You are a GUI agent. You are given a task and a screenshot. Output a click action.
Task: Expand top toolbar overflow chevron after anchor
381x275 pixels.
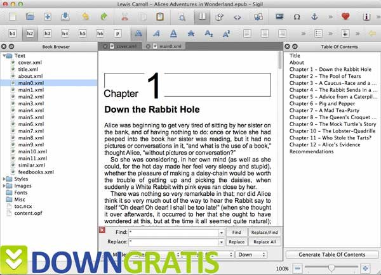330,16
